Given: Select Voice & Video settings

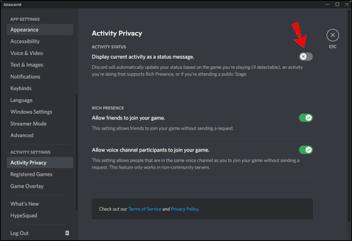Looking at the screenshot, I should tap(40, 53).
